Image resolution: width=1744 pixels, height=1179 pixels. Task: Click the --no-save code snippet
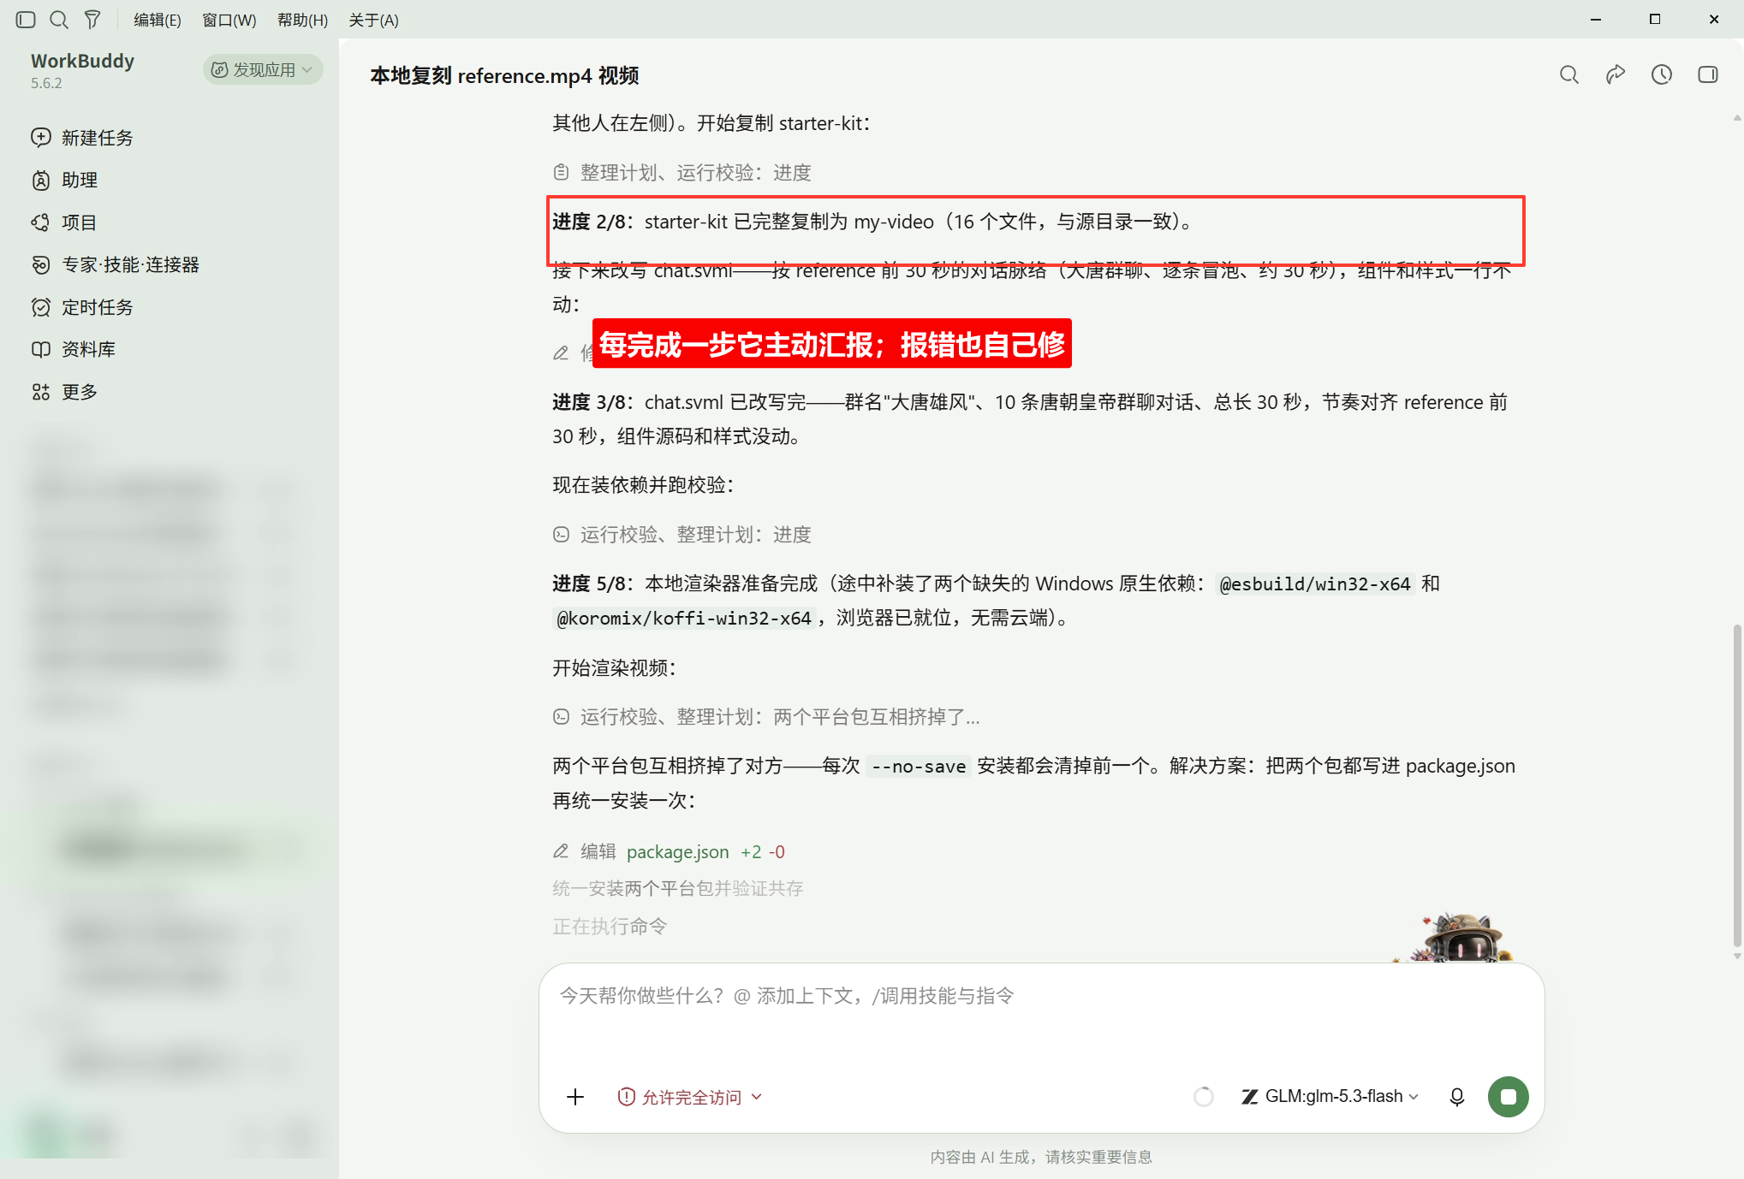pos(918,767)
